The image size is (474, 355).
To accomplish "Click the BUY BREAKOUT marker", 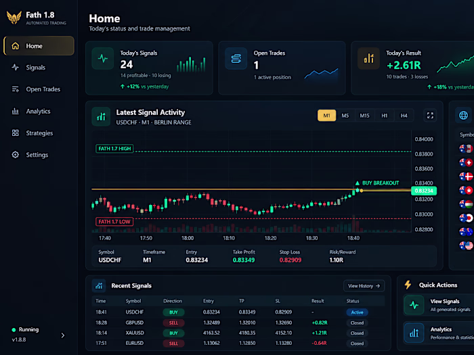I will pos(377,183).
